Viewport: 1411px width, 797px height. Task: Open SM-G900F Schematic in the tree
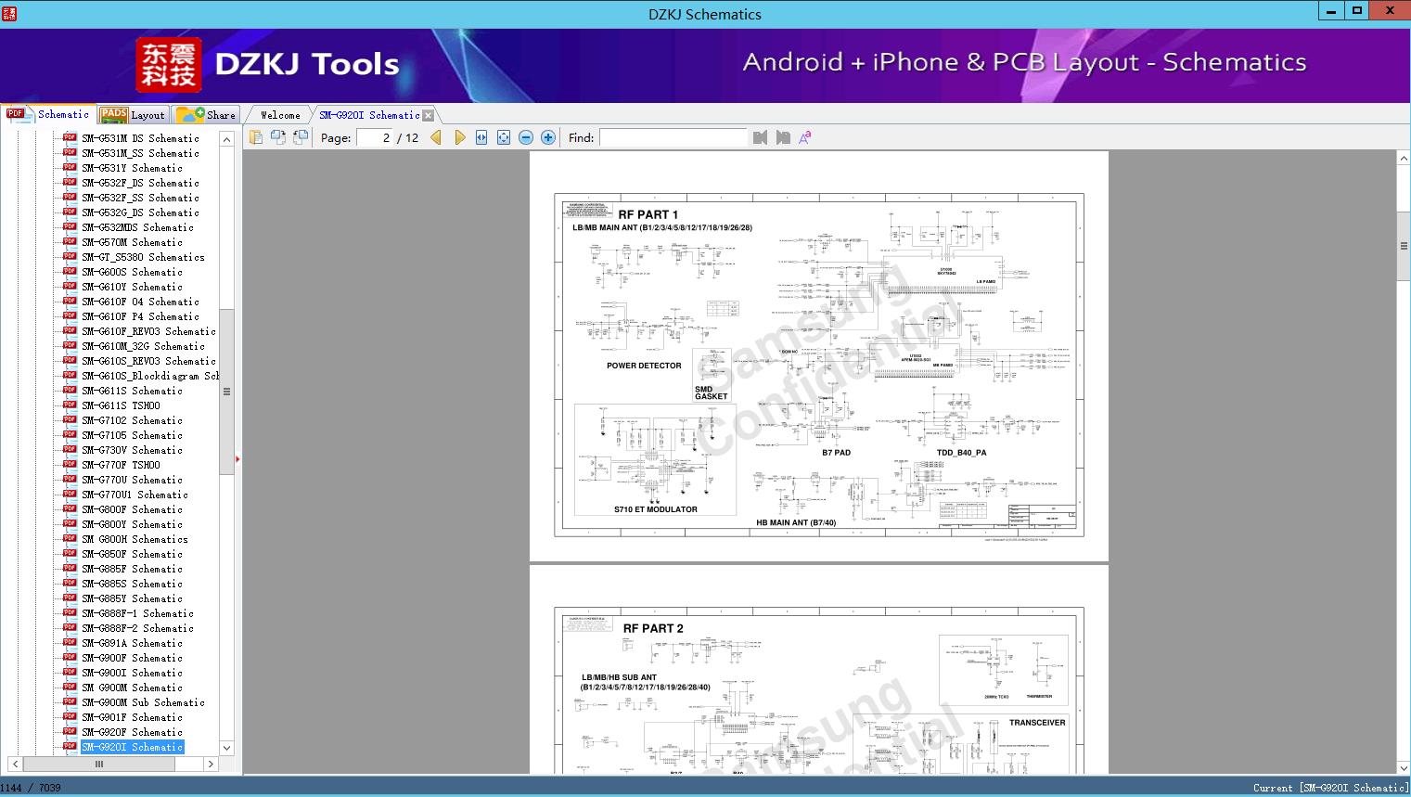pos(132,658)
